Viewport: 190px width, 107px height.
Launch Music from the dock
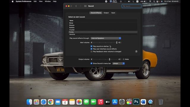pyautogui.click(x=101, y=102)
